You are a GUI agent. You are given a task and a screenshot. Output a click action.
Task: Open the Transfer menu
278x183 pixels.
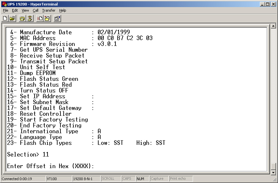click(x=49, y=10)
